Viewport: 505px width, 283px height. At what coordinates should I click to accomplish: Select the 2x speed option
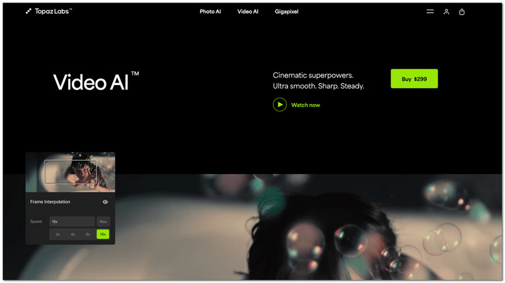57,234
